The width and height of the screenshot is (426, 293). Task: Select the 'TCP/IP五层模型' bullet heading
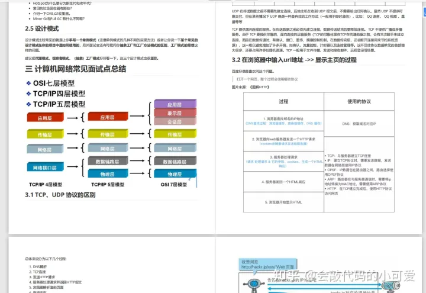[59, 104]
